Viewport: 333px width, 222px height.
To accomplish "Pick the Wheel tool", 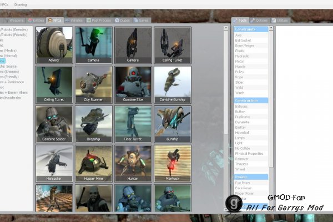I will [251, 169].
